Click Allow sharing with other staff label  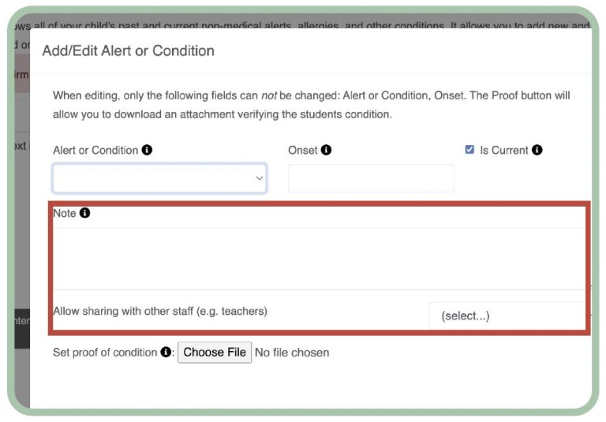(x=160, y=311)
